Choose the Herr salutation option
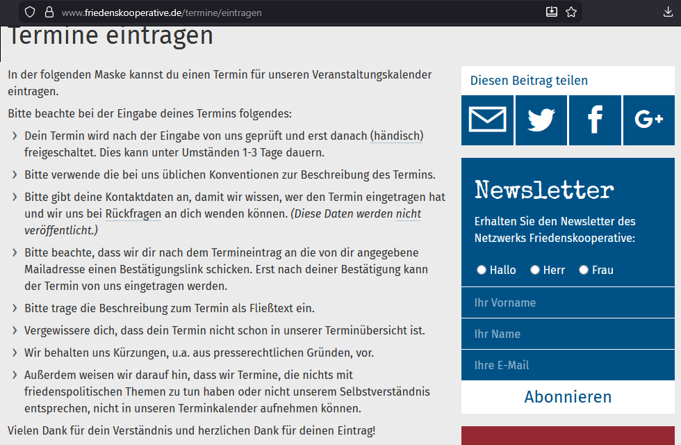This screenshot has height=445, width=681. [x=535, y=270]
